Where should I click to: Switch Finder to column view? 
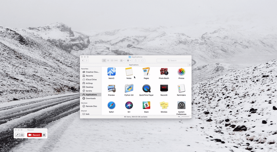pyautogui.click(x=112, y=61)
